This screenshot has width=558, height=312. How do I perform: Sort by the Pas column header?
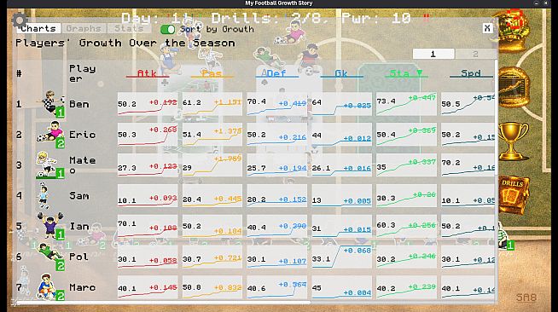coord(212,73)
